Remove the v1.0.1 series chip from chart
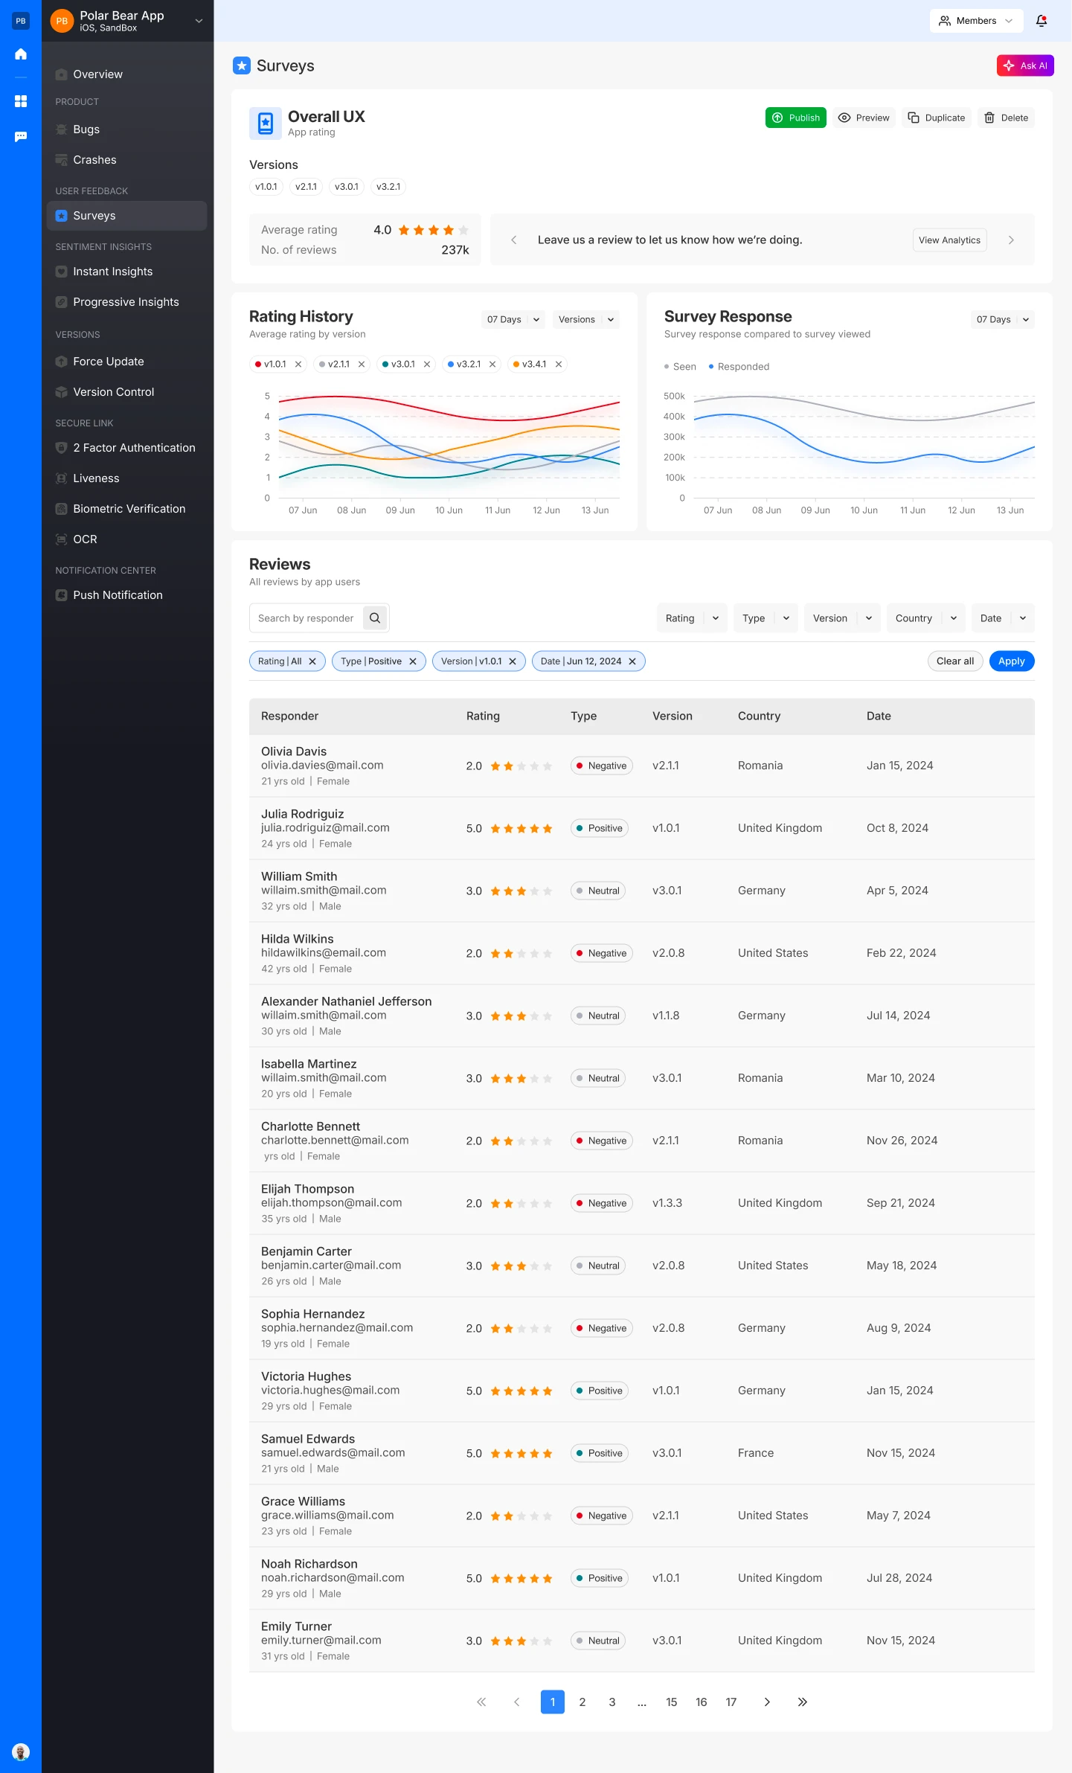Viewport: 1072px width, 1773px height. tap(298, 364)
